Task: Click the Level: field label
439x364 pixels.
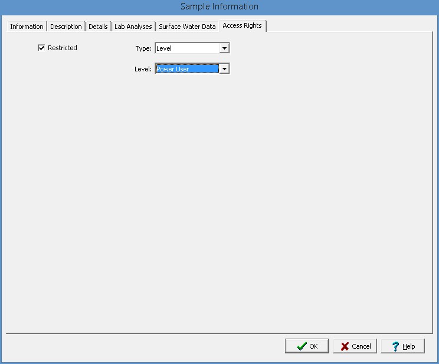Action: (143, 69)
